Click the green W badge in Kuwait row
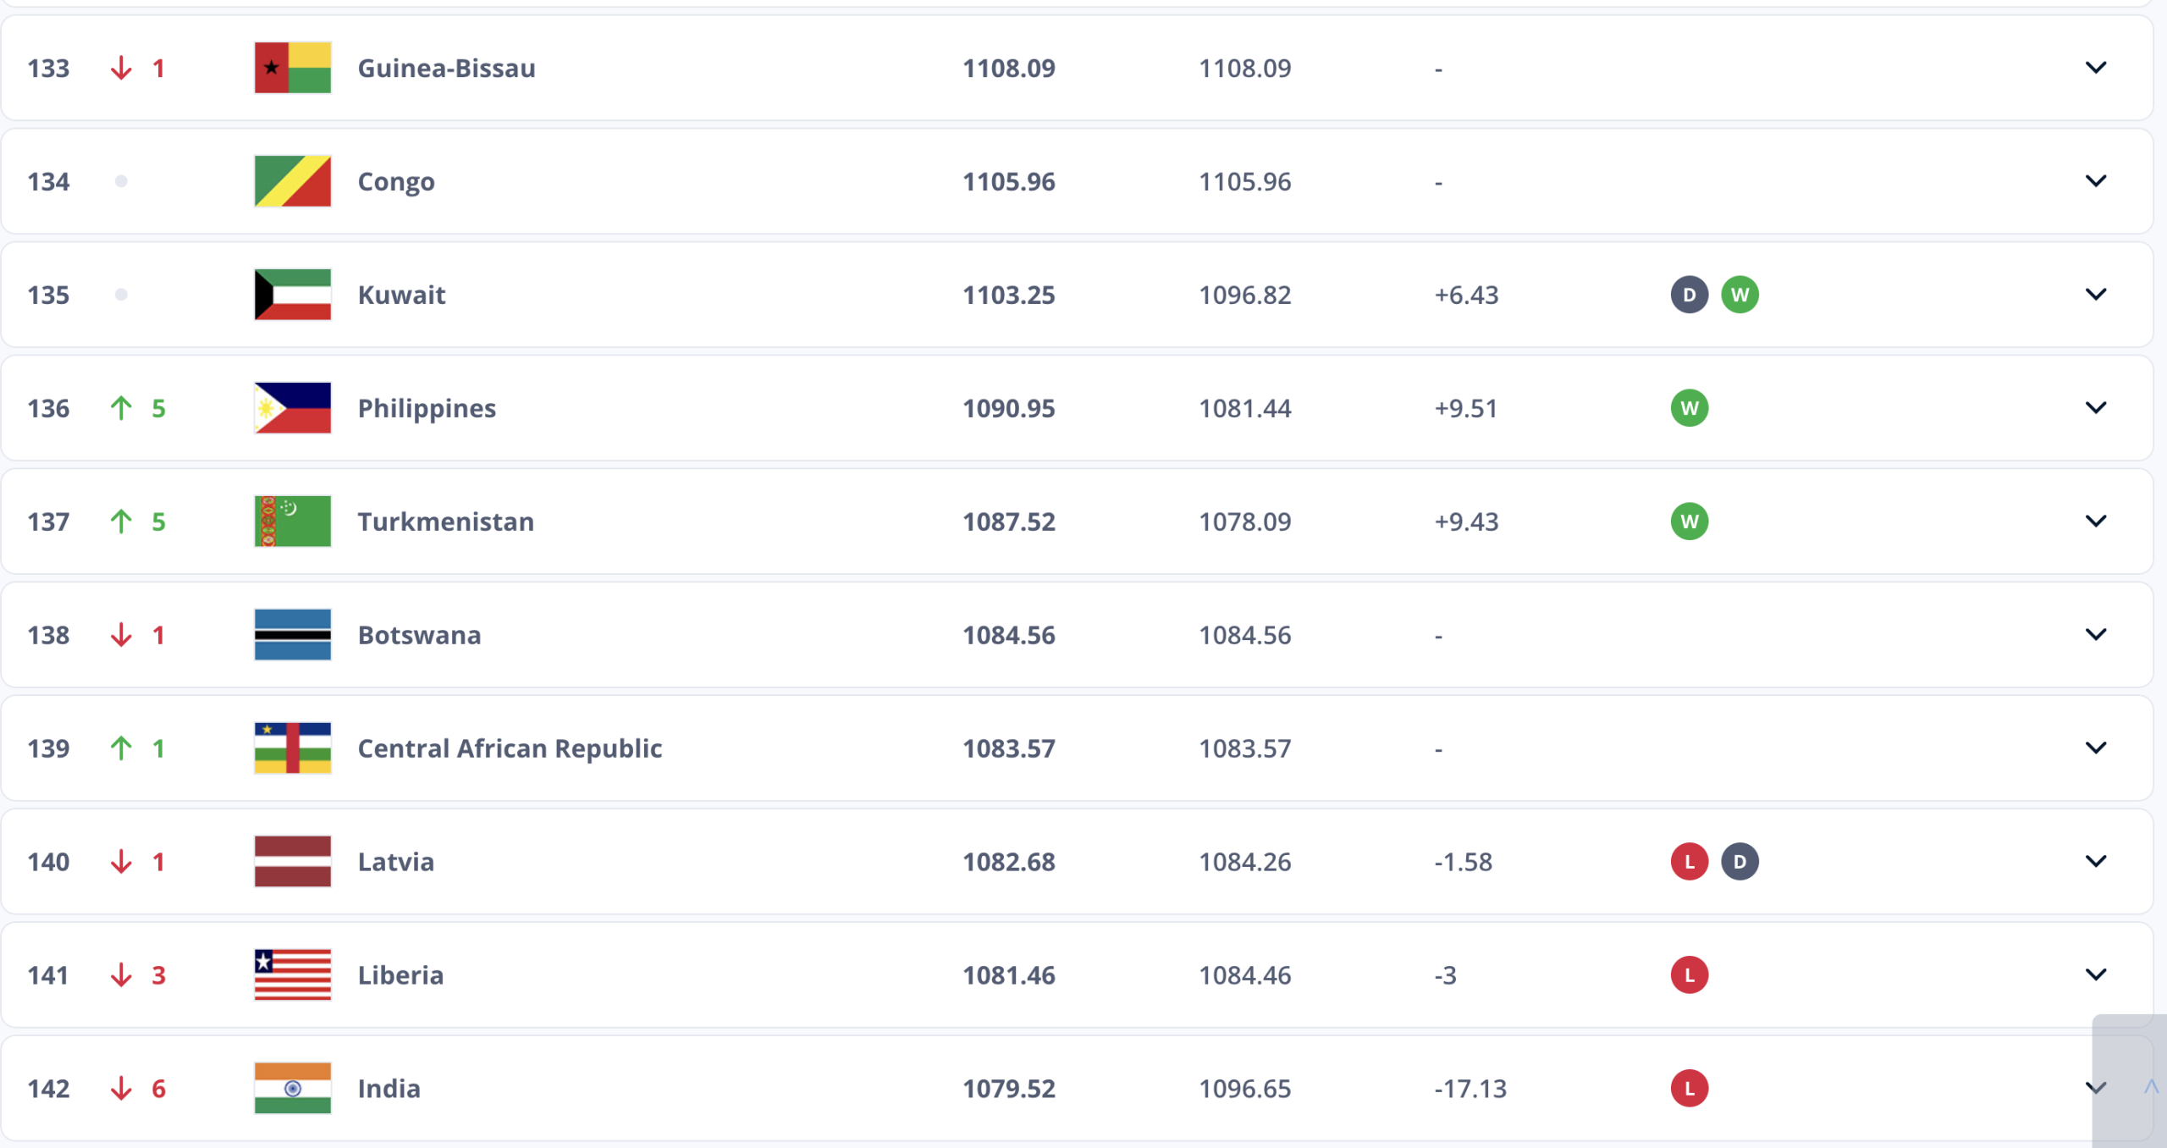This screenshot has width=2167, height=1148. (1740, 295)
